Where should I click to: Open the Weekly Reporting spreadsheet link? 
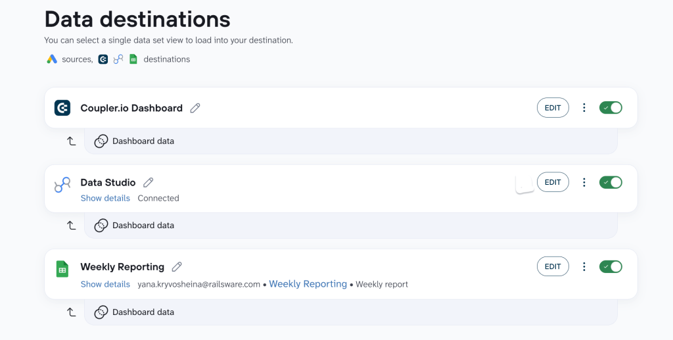308,283
